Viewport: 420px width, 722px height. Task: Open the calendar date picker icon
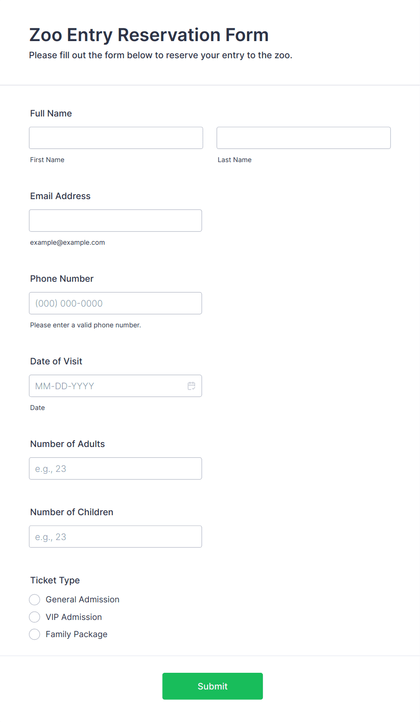[x=191, y=386]
